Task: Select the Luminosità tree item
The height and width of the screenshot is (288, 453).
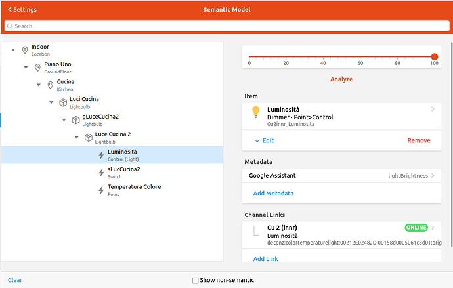Action: point(122,155)
